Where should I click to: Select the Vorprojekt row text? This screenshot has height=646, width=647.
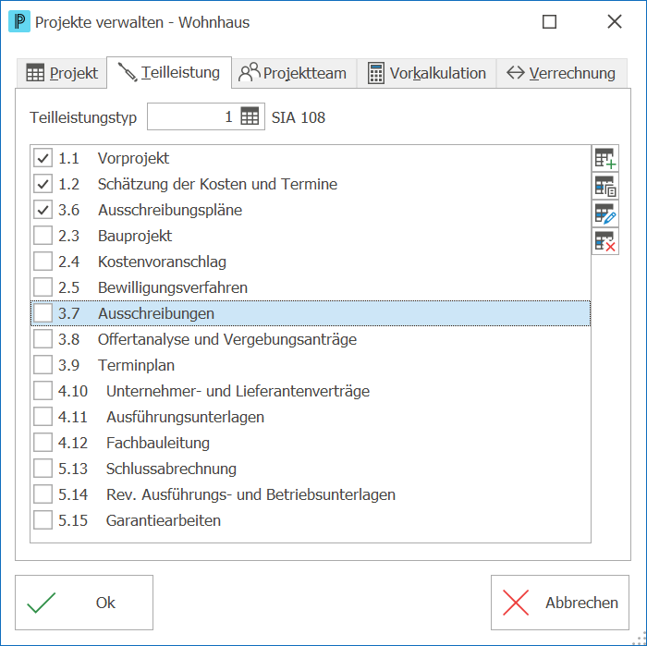(133, 158)
